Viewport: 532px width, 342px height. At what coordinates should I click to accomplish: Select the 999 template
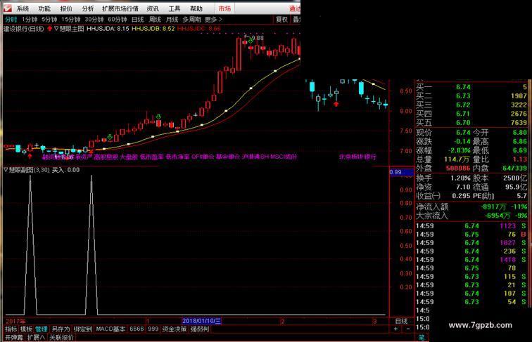click(x=153, y=329)
